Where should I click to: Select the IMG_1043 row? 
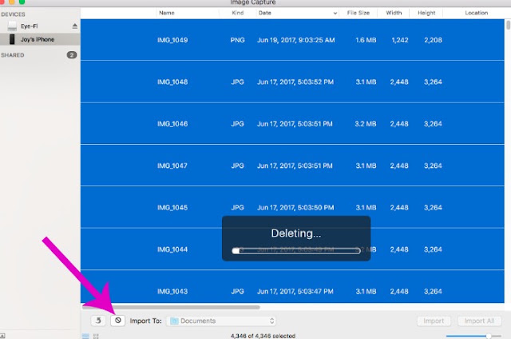click(292, 287)
